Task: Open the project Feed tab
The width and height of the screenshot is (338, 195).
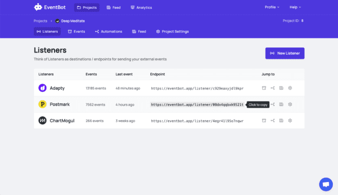Action: [139, 31]
